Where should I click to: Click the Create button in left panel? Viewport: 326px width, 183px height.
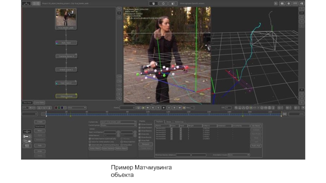pos(40,122)
